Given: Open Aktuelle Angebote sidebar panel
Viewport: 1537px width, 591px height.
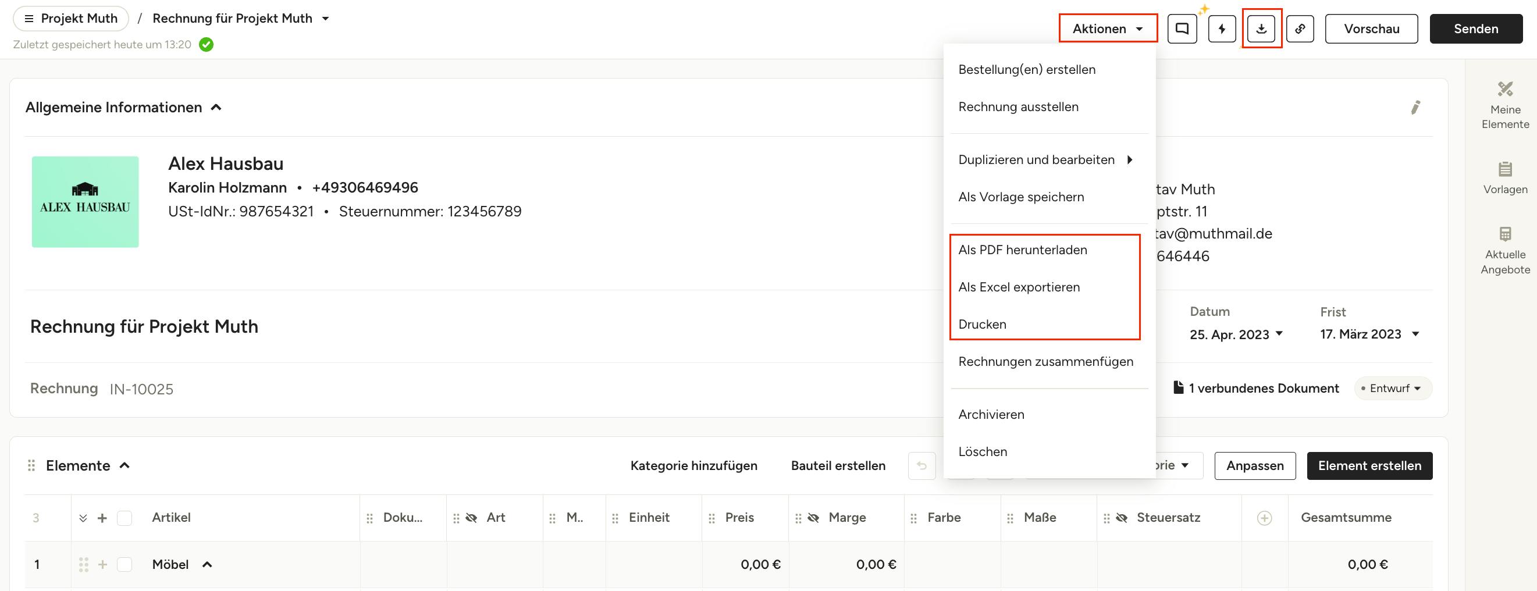Looking at the screenshot, I should click(1505, 251).
